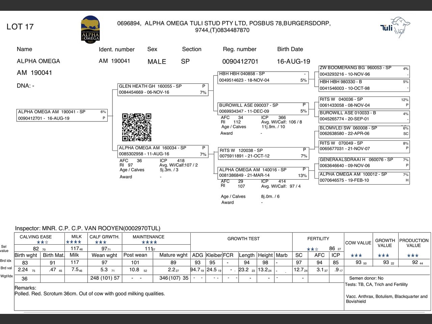Click the Inspector name line above the table
432x324 pixels.
[88, 228]
